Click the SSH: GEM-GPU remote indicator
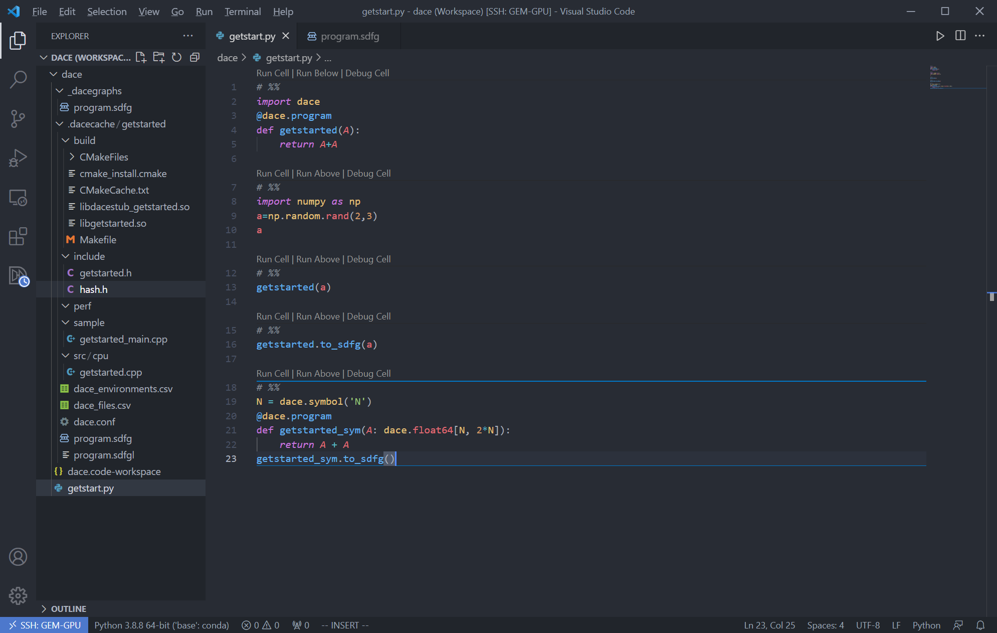997x633 pixels. (44, 625)
